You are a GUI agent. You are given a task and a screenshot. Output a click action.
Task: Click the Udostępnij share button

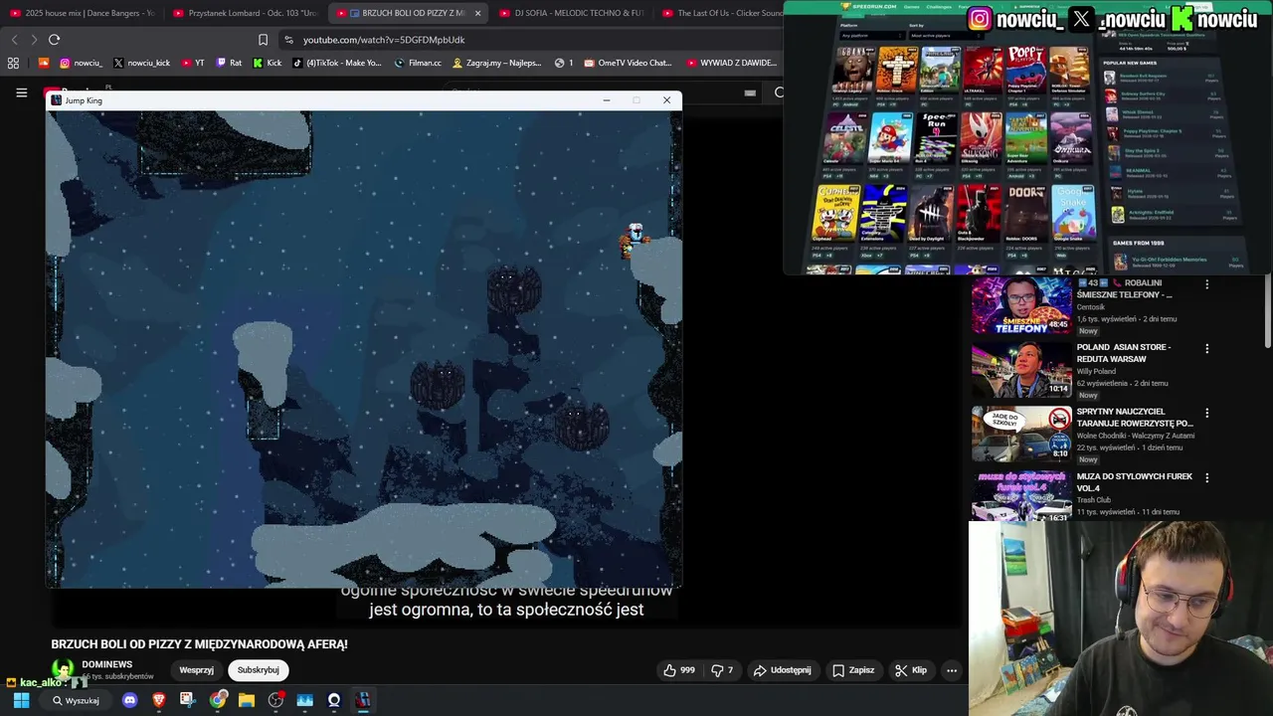[x=782, y=670]
